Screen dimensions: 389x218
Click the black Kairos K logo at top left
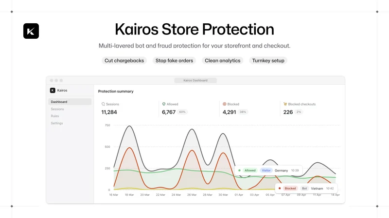[x=31, y=31]
